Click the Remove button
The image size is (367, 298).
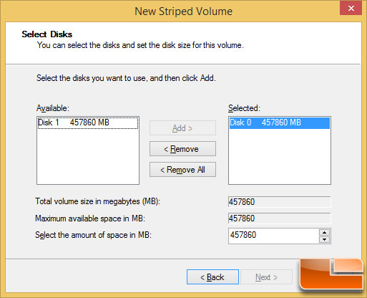tap(182, 149)
